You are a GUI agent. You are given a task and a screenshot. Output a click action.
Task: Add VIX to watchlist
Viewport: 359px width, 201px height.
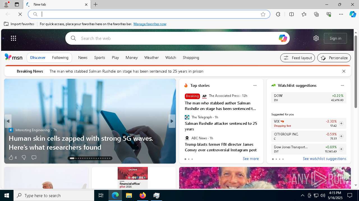point(341,123)
